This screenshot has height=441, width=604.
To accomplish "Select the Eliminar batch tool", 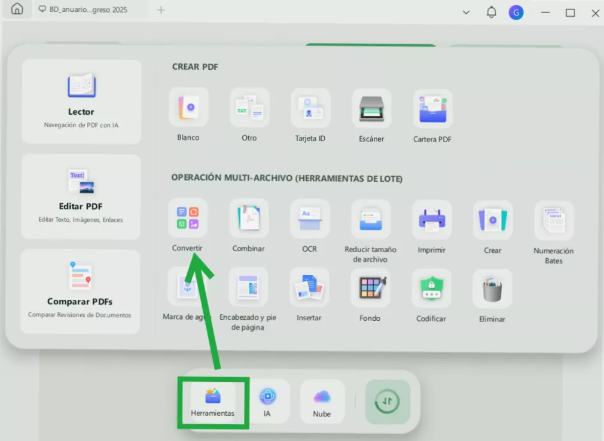I will tap(492, 289).
